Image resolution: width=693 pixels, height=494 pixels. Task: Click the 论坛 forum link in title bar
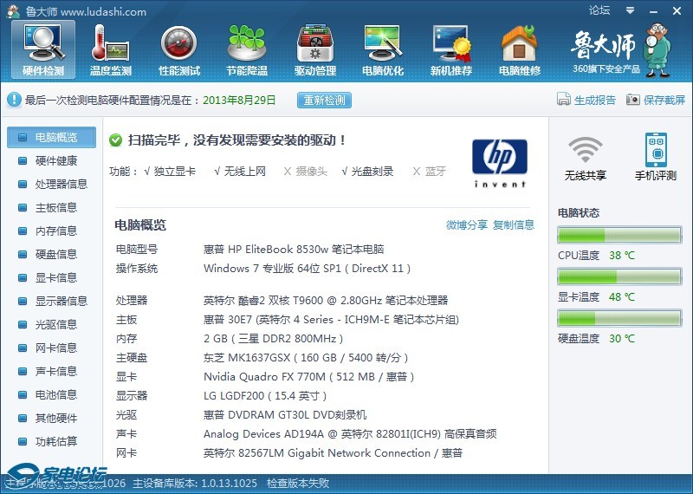point(599,10)
